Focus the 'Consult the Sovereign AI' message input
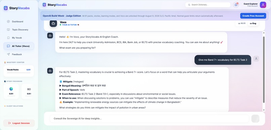This screenshot has height=130, width=271. pyautogui.click(x=149, y=119)
